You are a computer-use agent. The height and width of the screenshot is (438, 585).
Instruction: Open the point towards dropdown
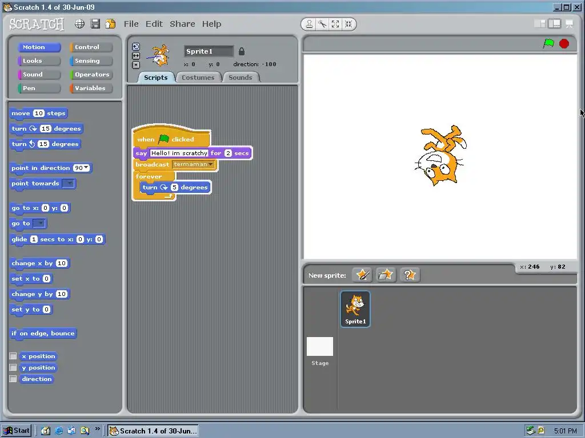coord(69,183)
